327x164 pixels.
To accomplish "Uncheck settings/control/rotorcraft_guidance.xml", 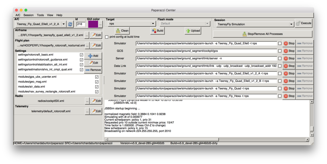I will (x=81, y=60).
